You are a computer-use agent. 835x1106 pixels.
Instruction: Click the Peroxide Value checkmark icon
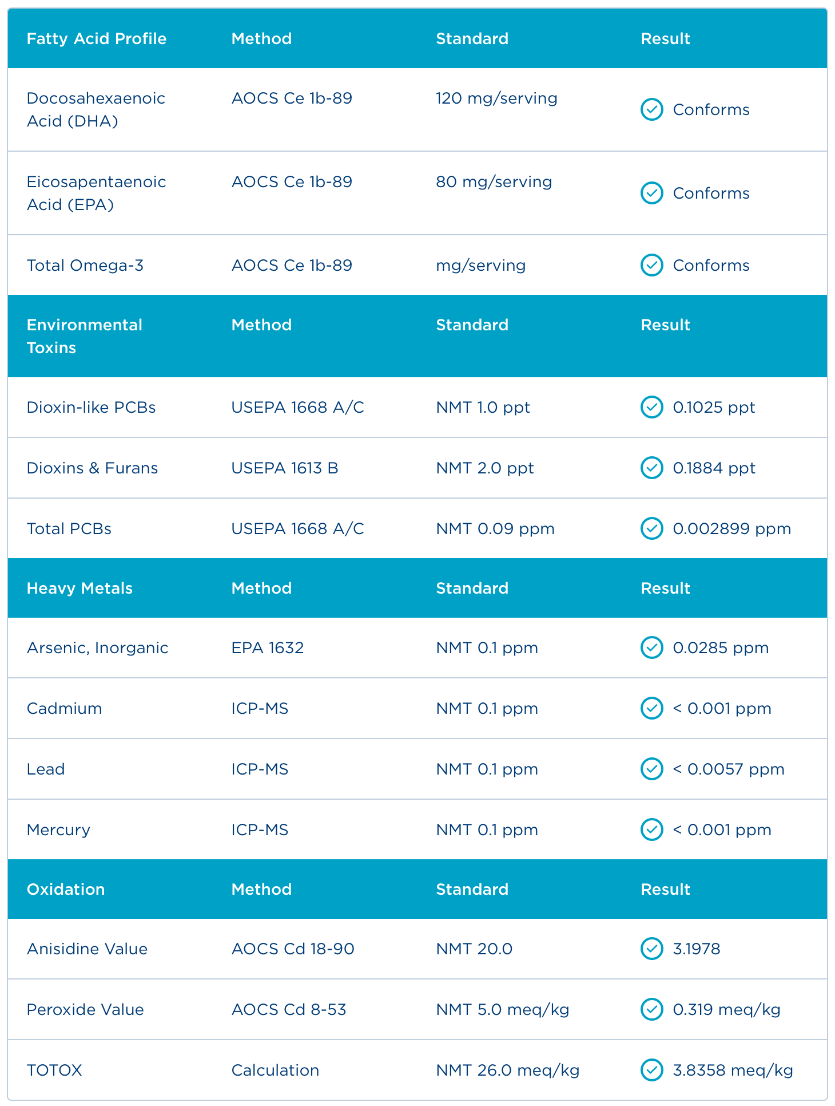point(651,1009)
